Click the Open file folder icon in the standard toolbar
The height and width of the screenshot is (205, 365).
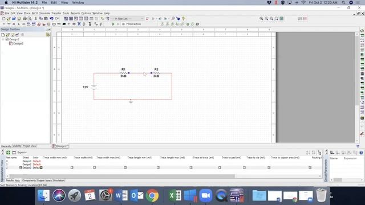click(x=9, y=19)
